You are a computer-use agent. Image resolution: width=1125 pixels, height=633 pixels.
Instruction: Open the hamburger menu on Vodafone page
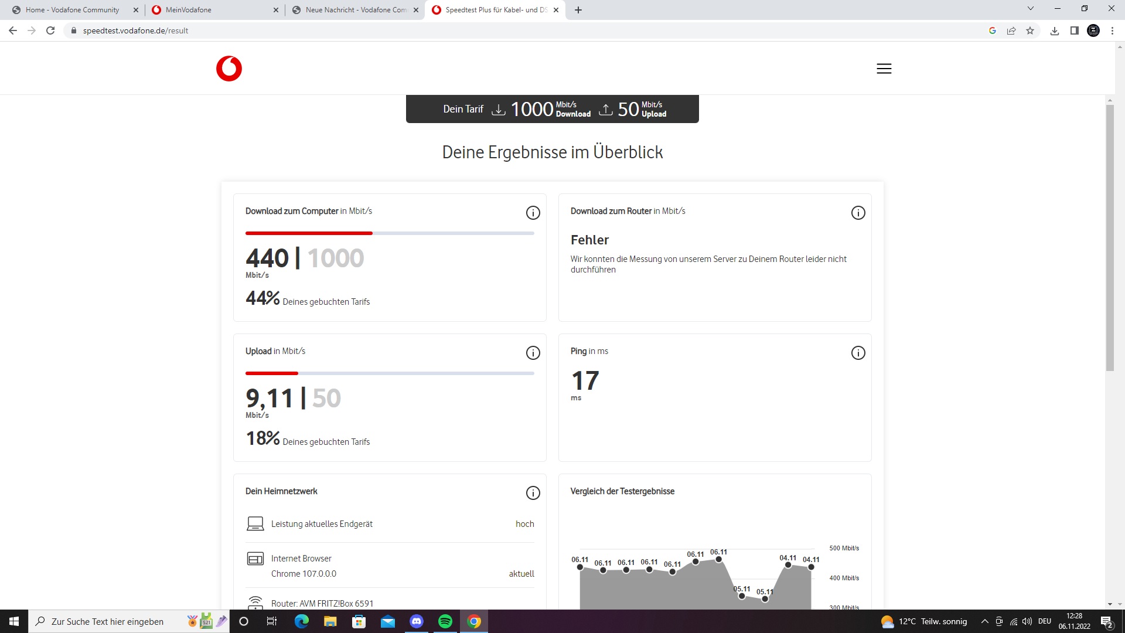884,69
